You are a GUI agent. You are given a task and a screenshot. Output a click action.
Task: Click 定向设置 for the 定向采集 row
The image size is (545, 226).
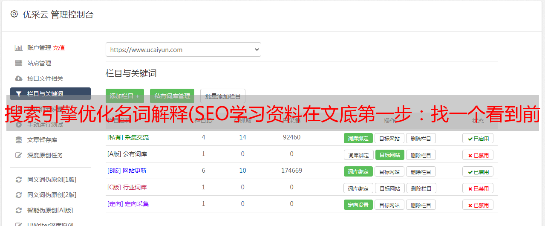pyautogui.click(x=358, y=205)
